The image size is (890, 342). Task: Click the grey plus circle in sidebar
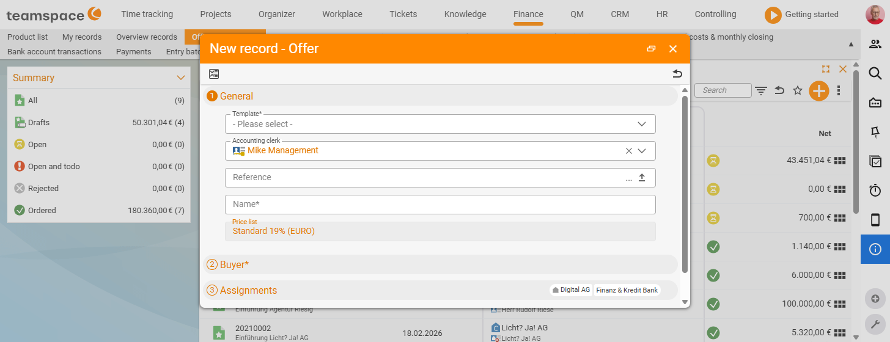(x=875, y=299)
